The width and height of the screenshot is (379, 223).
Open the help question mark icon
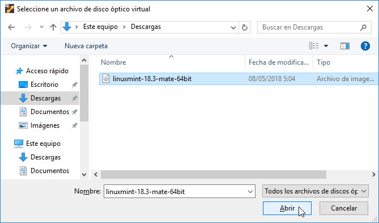tap(365, 46)
